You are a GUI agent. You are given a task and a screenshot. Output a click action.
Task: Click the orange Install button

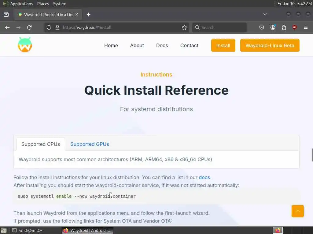[x=223, y=45]
